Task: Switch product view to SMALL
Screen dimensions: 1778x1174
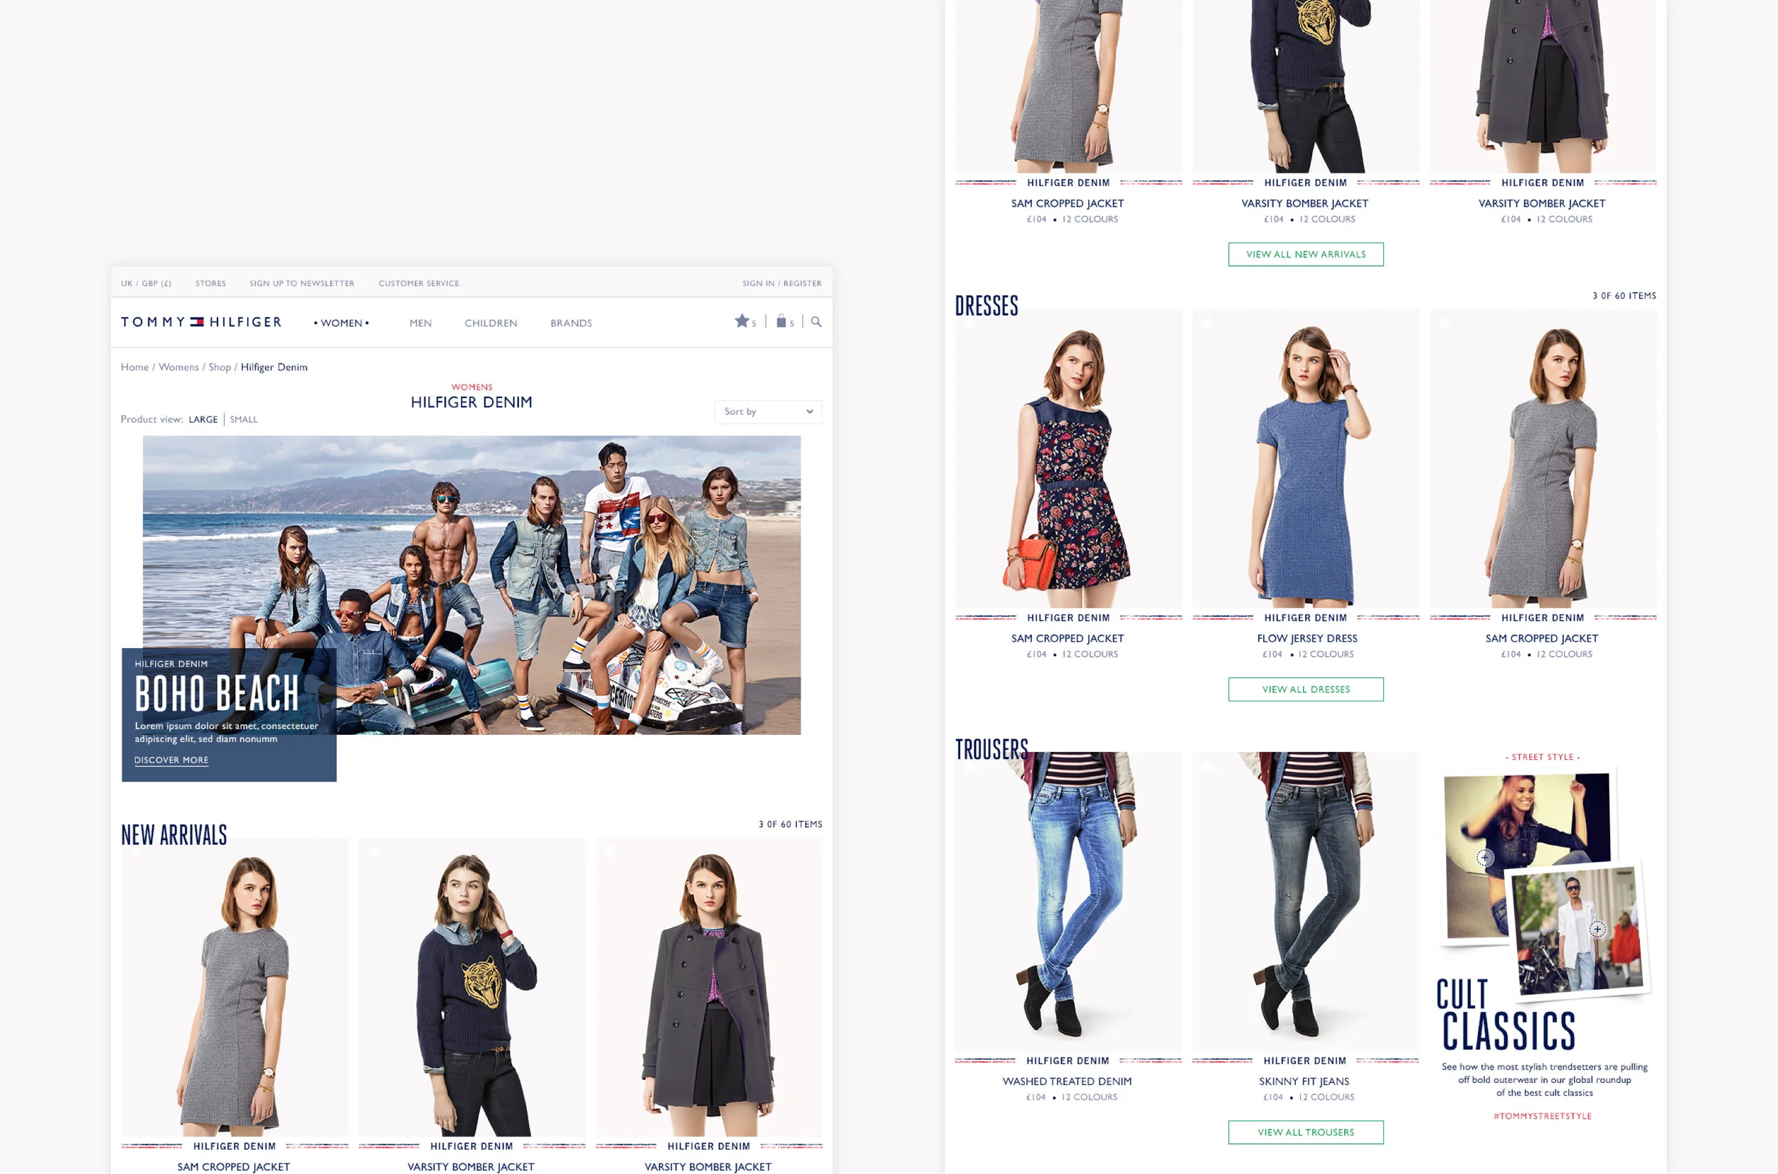Action: tap(243, 419)
